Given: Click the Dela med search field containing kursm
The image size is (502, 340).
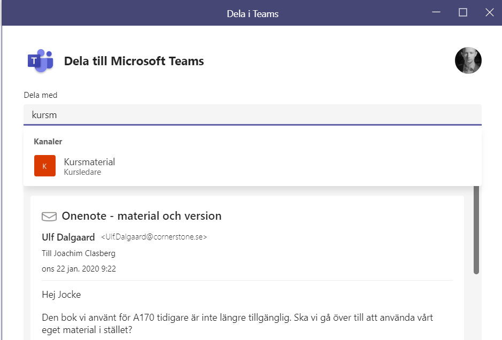Looking at the screenshot, I should [252, 115].
